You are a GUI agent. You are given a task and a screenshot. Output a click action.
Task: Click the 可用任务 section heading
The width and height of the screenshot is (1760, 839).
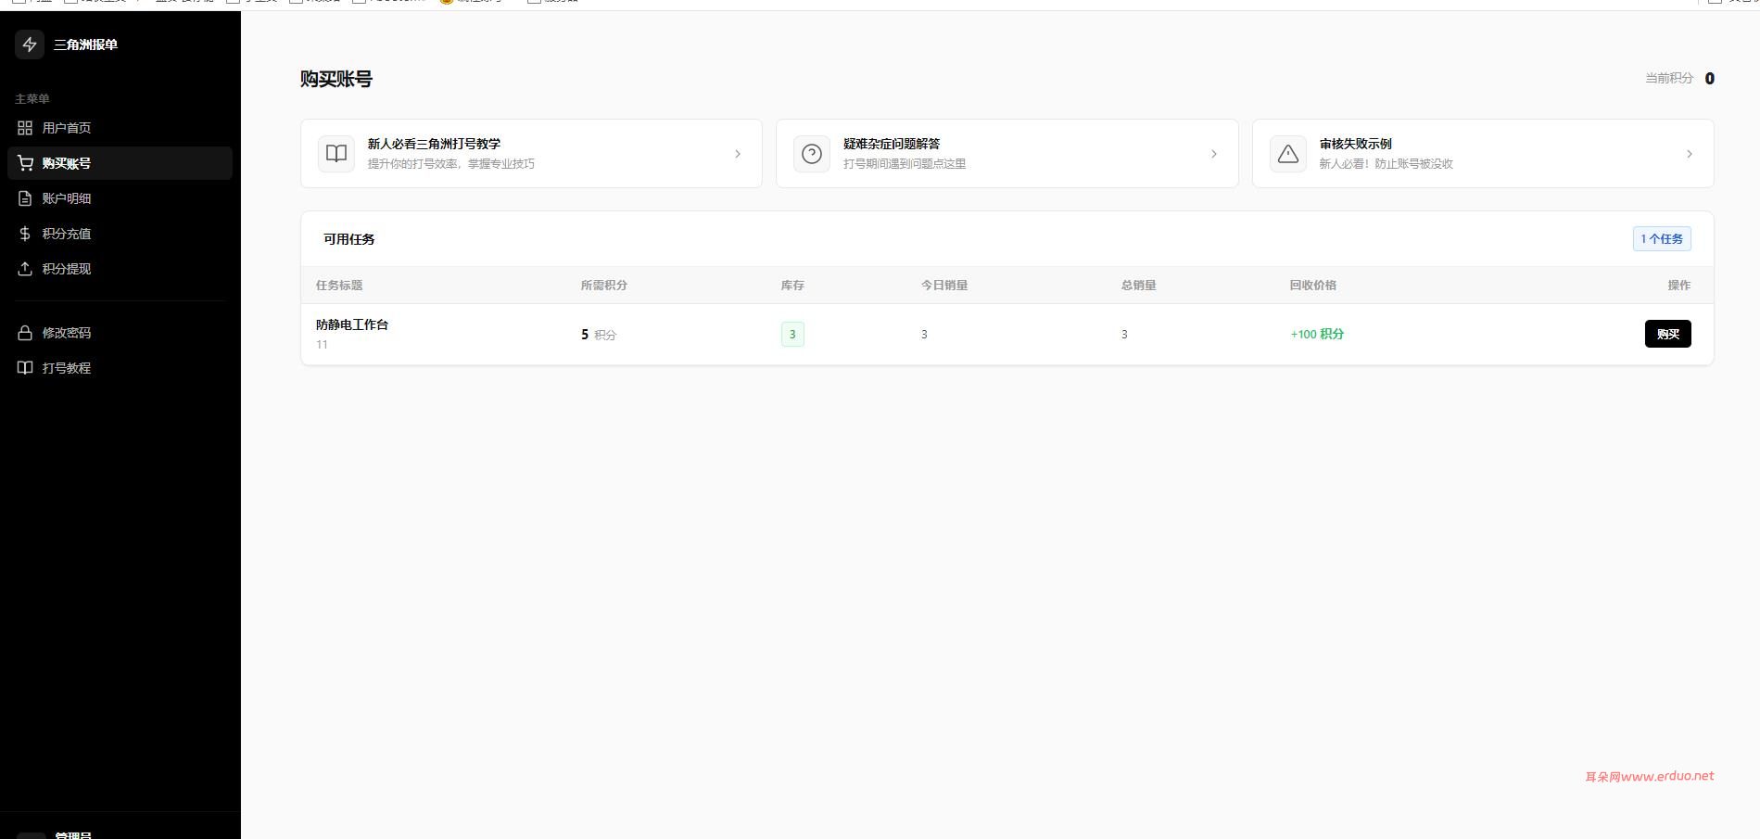pyautogui.click(x=349, y=239)
